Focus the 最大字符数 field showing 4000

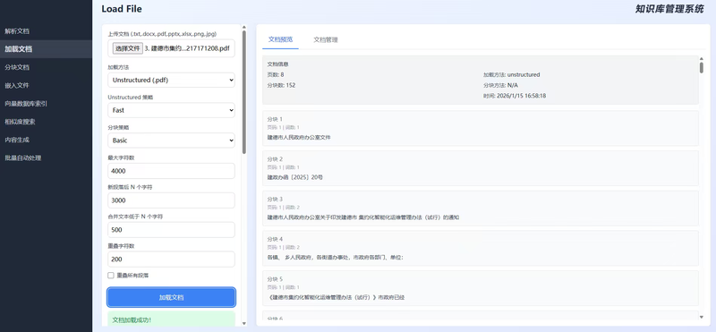tap(171, 171)
